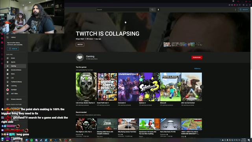252x142 pixels.
Task: Click the Gaming channel avatar icon
Action: pyautogui.click(x=80, y=57)
